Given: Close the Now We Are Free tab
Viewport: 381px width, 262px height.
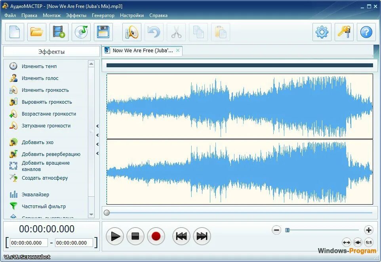Looking at the screenshot, I should pos(178,50).
